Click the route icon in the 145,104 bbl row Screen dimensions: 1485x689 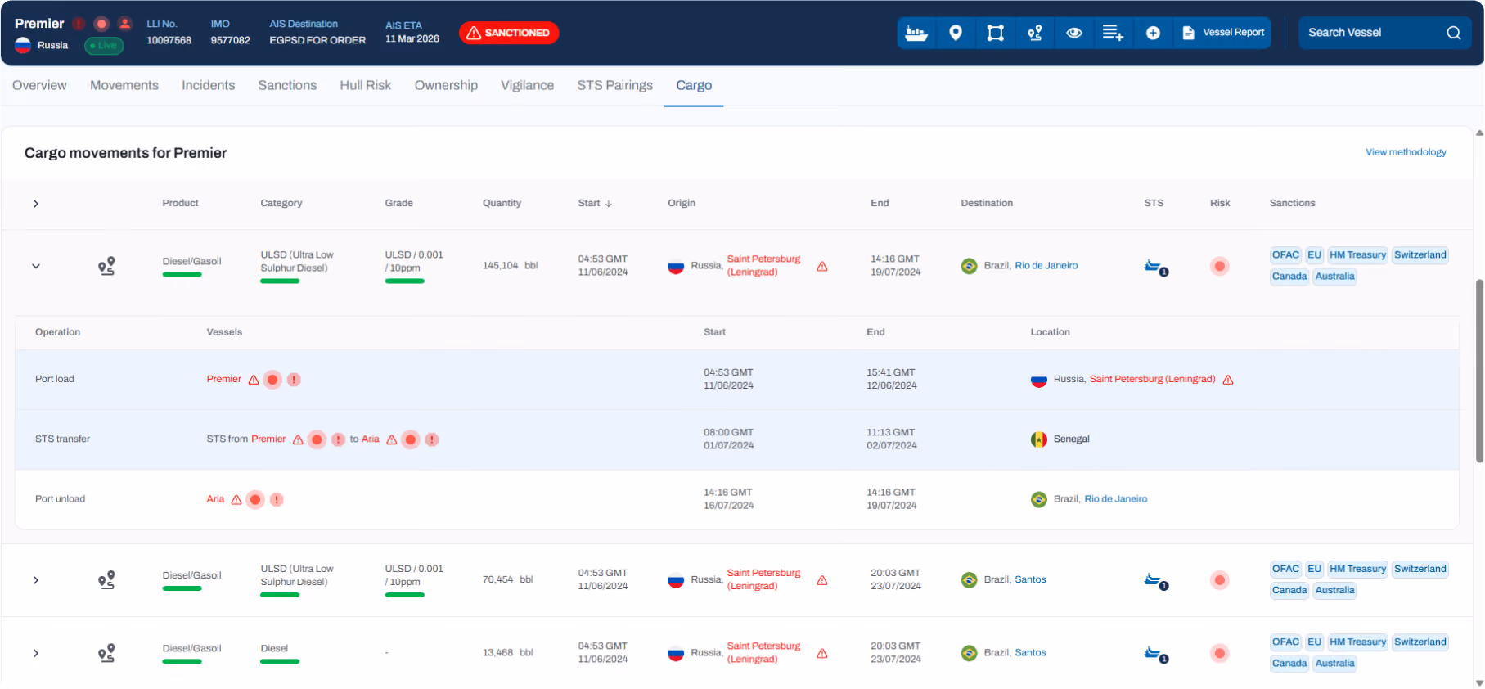coord(106,266)
